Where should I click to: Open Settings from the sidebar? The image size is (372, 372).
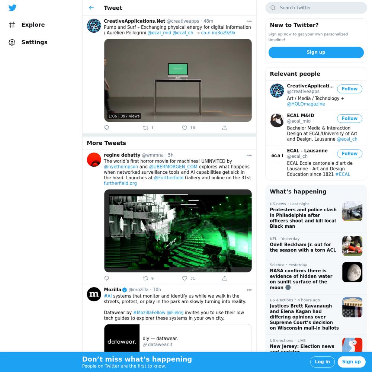tap(28, 42)
